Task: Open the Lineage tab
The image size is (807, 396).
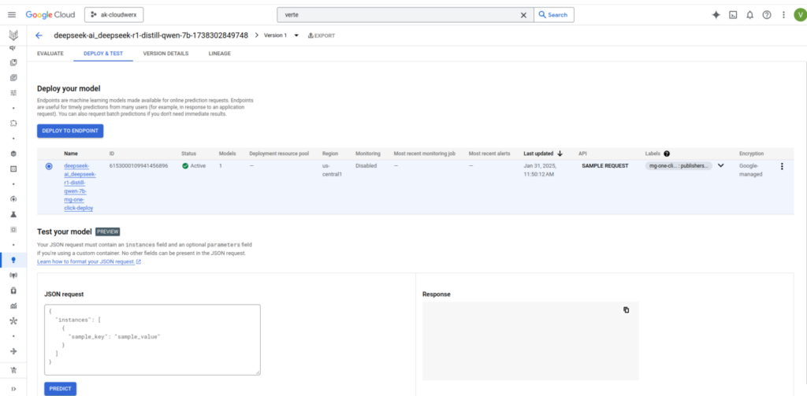Action: [x=219, y=54]
